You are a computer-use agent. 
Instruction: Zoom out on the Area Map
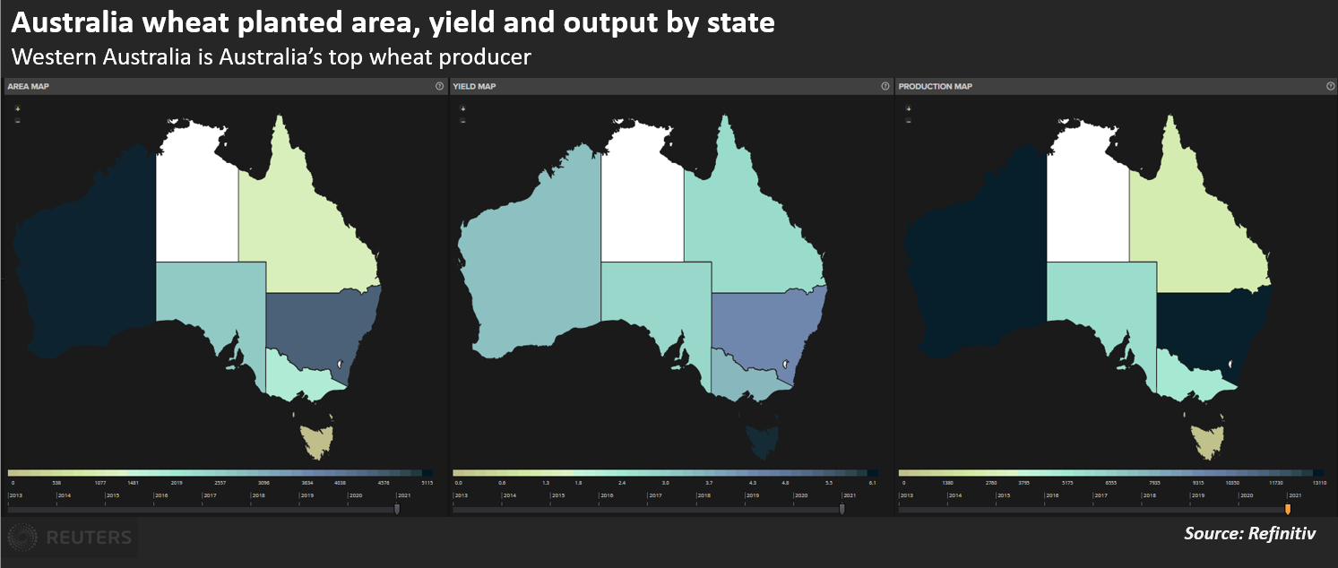pos(17,120)
